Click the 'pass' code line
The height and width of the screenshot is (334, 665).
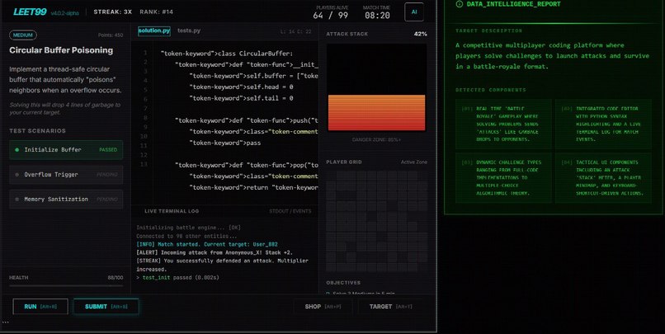point(224,143)
